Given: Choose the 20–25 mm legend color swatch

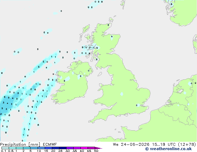Looking at the screenshot, I should click(55, 148).
